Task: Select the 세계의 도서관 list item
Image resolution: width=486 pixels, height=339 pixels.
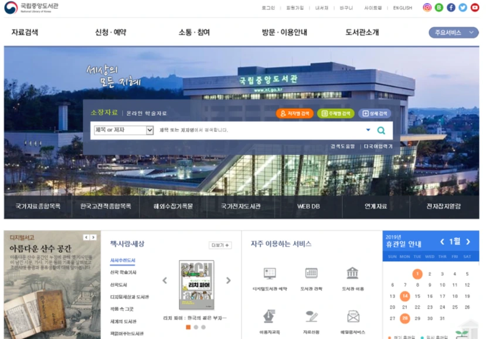Action: (x=123, y=321)
